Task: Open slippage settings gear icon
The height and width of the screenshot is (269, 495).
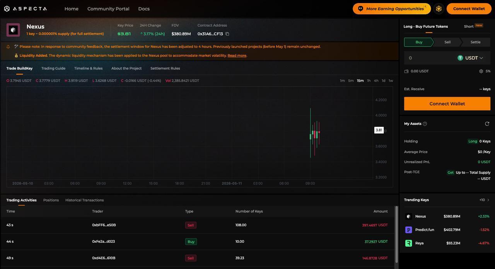Action: pyautogui.click(x=481, y=71)
